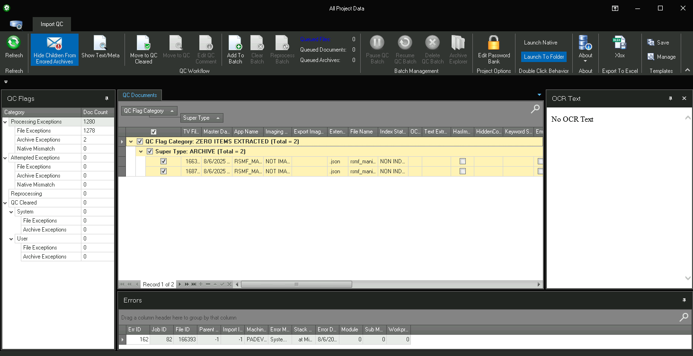Select the Launch Native option
The height and width of the screenshot is (356, 693).
(x=541, y=43)
